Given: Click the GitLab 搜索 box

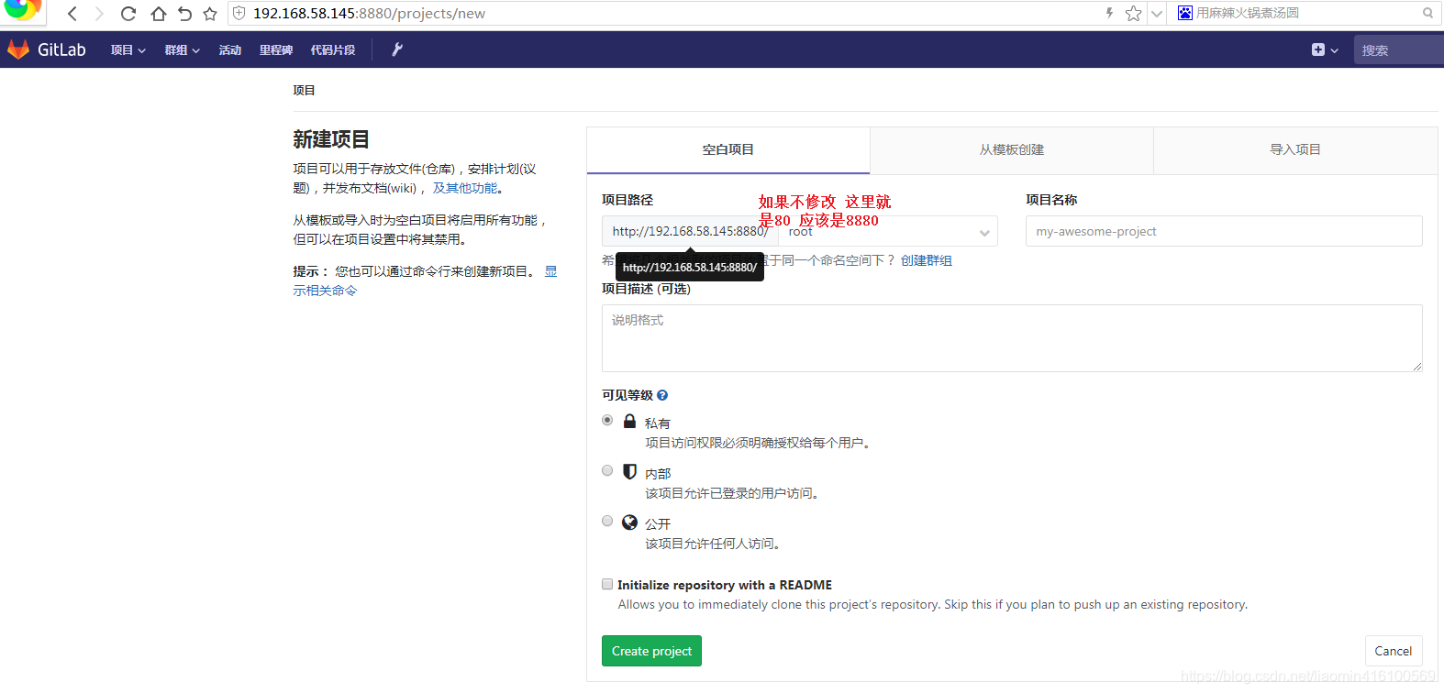Looking at the screenshot, I should coord(1398,49).
